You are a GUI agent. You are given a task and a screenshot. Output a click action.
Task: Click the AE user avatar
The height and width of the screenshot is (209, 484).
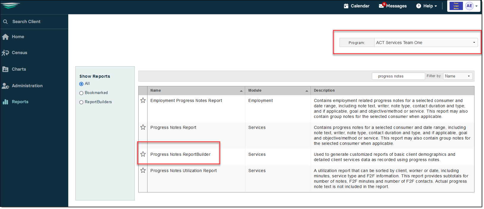(x=469, y=6)
